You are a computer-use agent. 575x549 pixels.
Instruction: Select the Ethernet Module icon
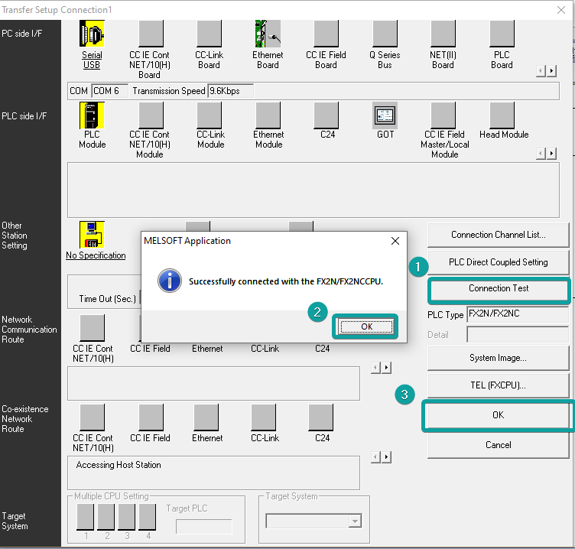pos(268,115)
